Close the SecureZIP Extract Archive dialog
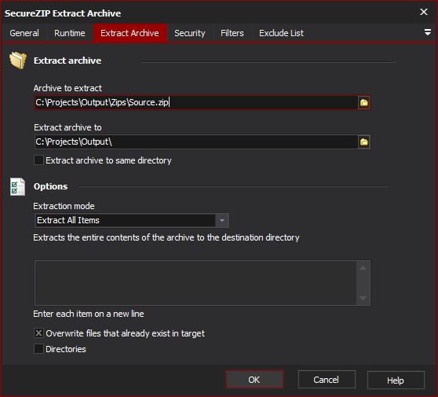Screen dimensions: 438x397 (x=424, y=12)
